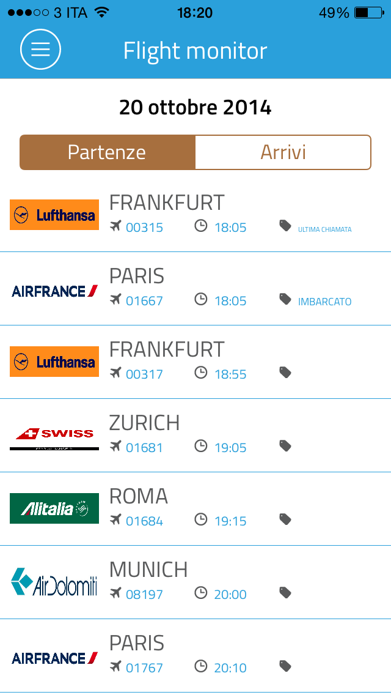Tap the Swiss airline logo on the Zurich row
The image size is (391, 695).
(54, 435)
